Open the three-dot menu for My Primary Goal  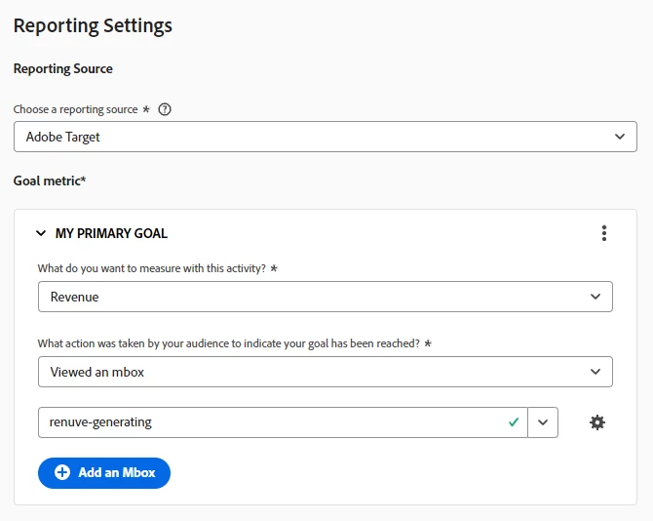click(x=604, y=233)
